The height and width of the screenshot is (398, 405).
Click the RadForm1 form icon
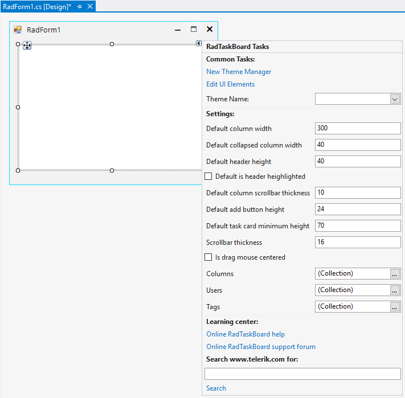(18, 30)
